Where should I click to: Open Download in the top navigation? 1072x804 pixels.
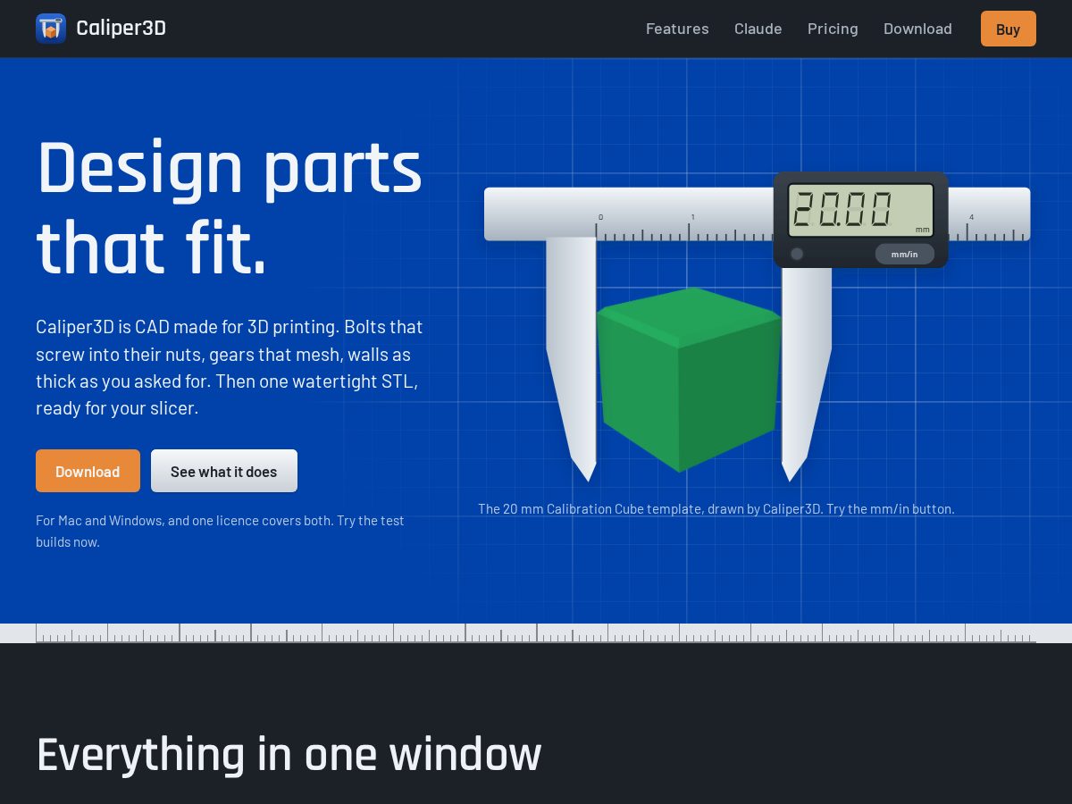click(917, 29)
